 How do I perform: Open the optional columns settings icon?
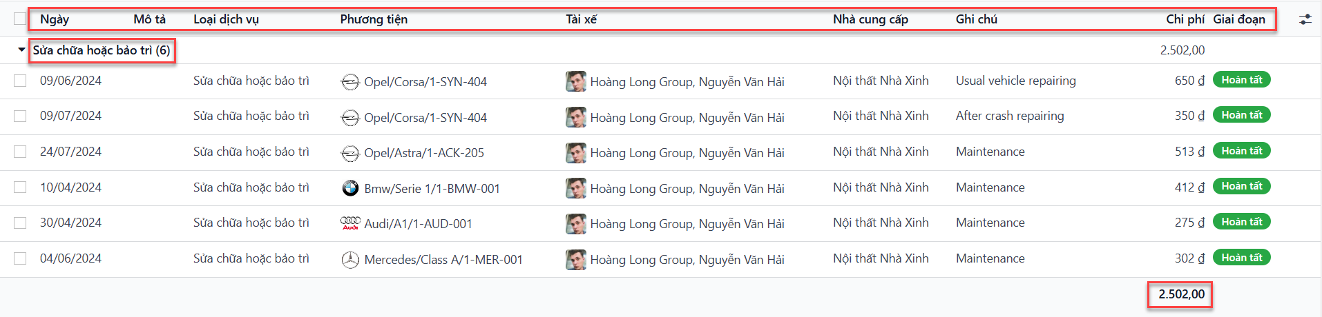point(1305,19)
